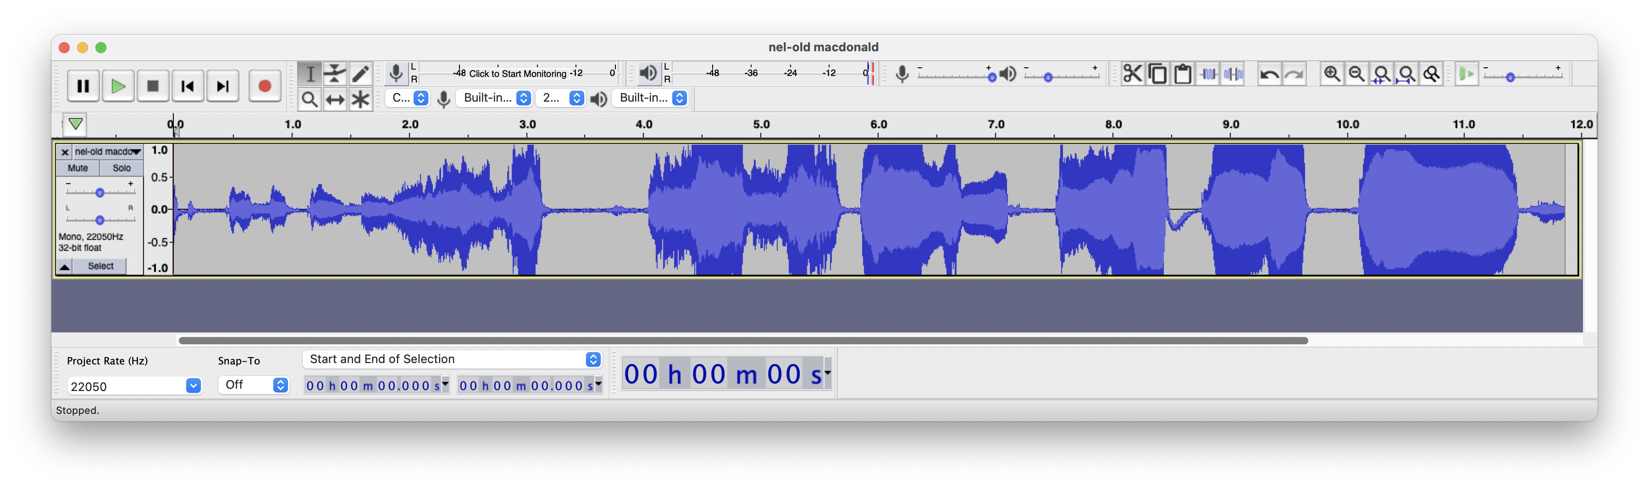Open the audio host dropdown
Viewport: 1649px width, 489px height.
pyautogui.click(x=408, y=98)
